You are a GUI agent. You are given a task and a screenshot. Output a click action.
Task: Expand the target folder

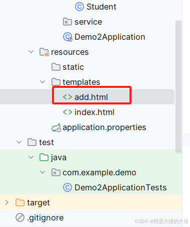(7, 202)
